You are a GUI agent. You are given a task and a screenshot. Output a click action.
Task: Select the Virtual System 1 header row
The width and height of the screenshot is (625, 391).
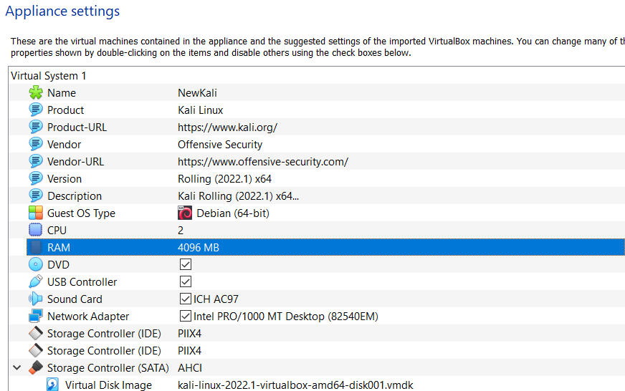(x=49, y=76)
